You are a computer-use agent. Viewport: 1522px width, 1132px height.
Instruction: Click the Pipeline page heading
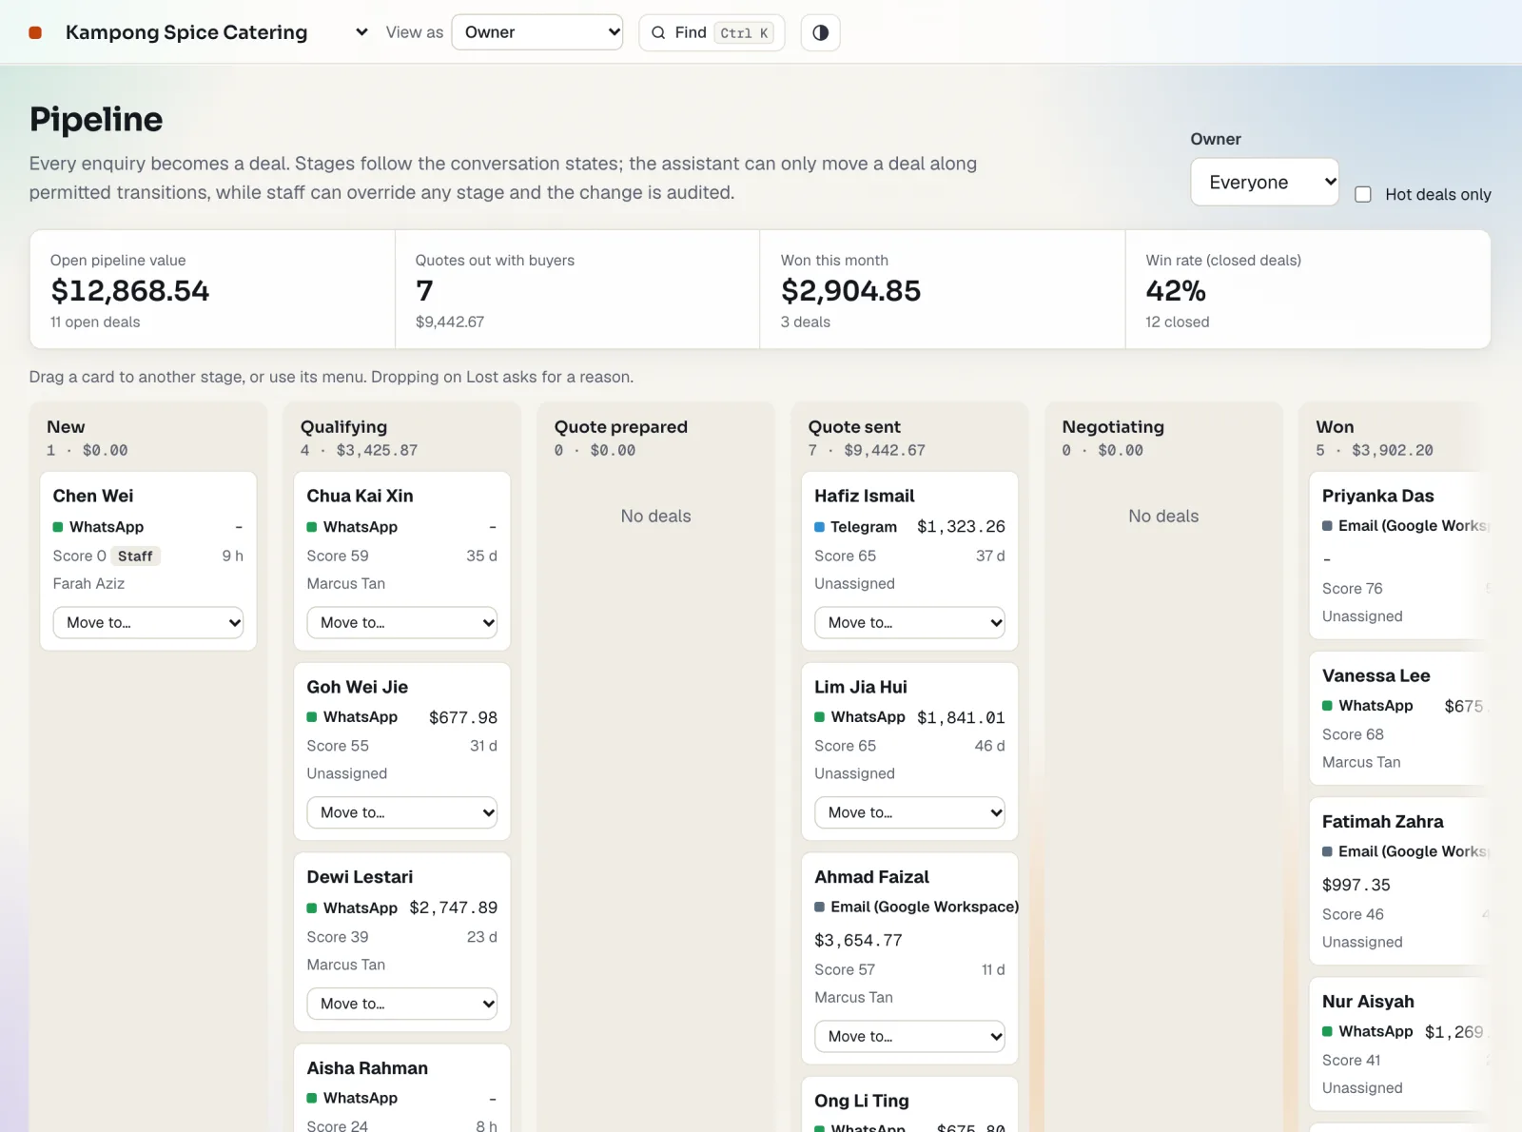(x=96, y=119)
